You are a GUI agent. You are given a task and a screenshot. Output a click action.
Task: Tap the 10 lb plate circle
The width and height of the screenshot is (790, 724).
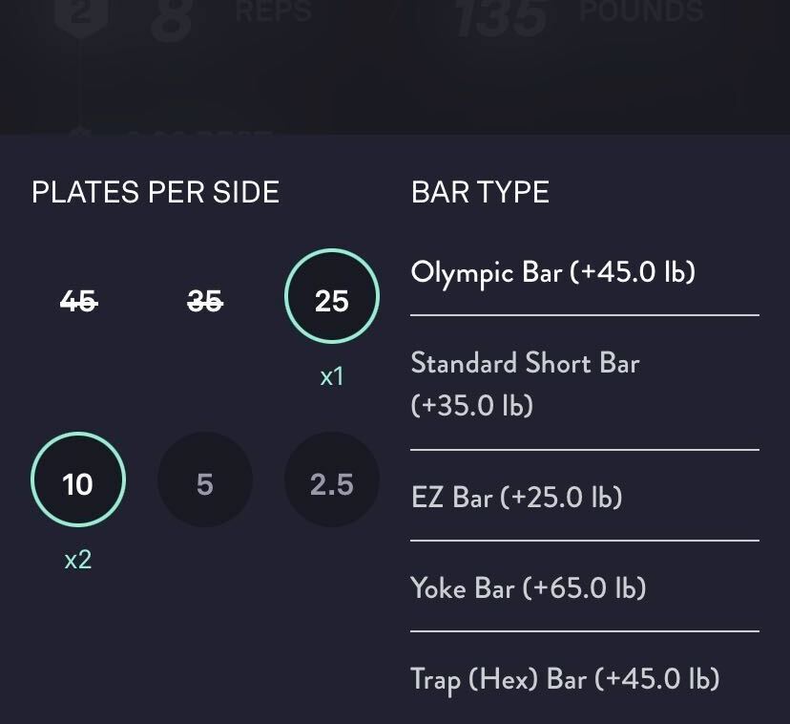[78, 484]
